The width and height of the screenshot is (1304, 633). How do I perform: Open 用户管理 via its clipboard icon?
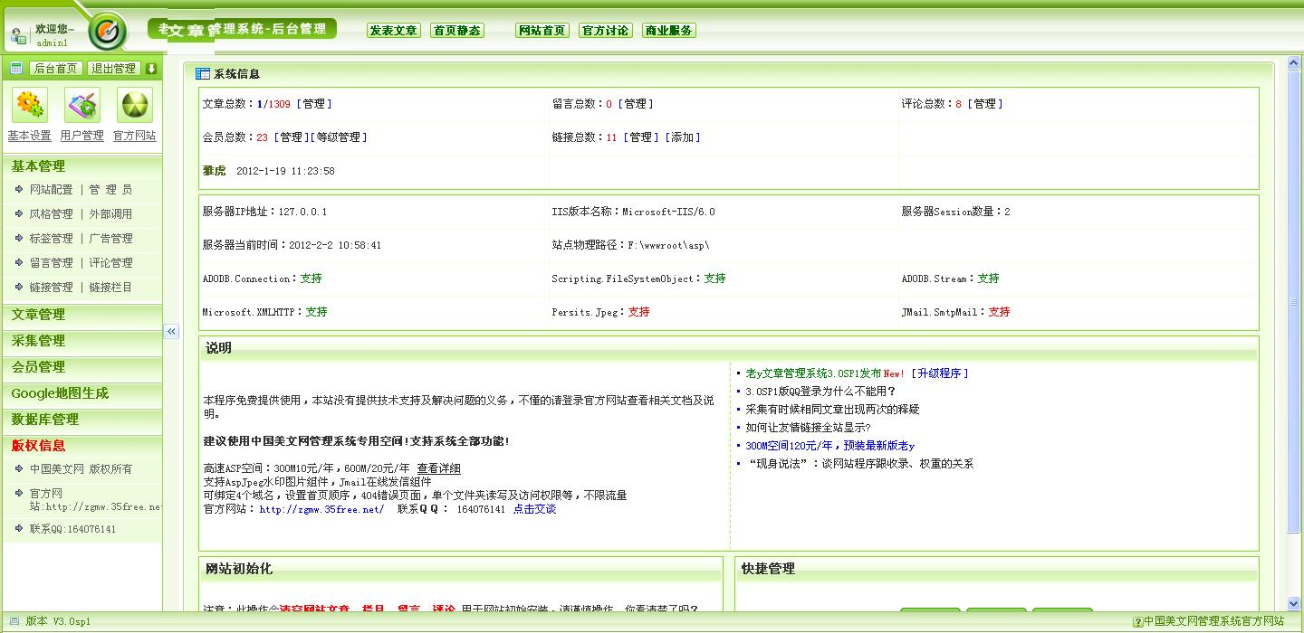pos(82,106)
